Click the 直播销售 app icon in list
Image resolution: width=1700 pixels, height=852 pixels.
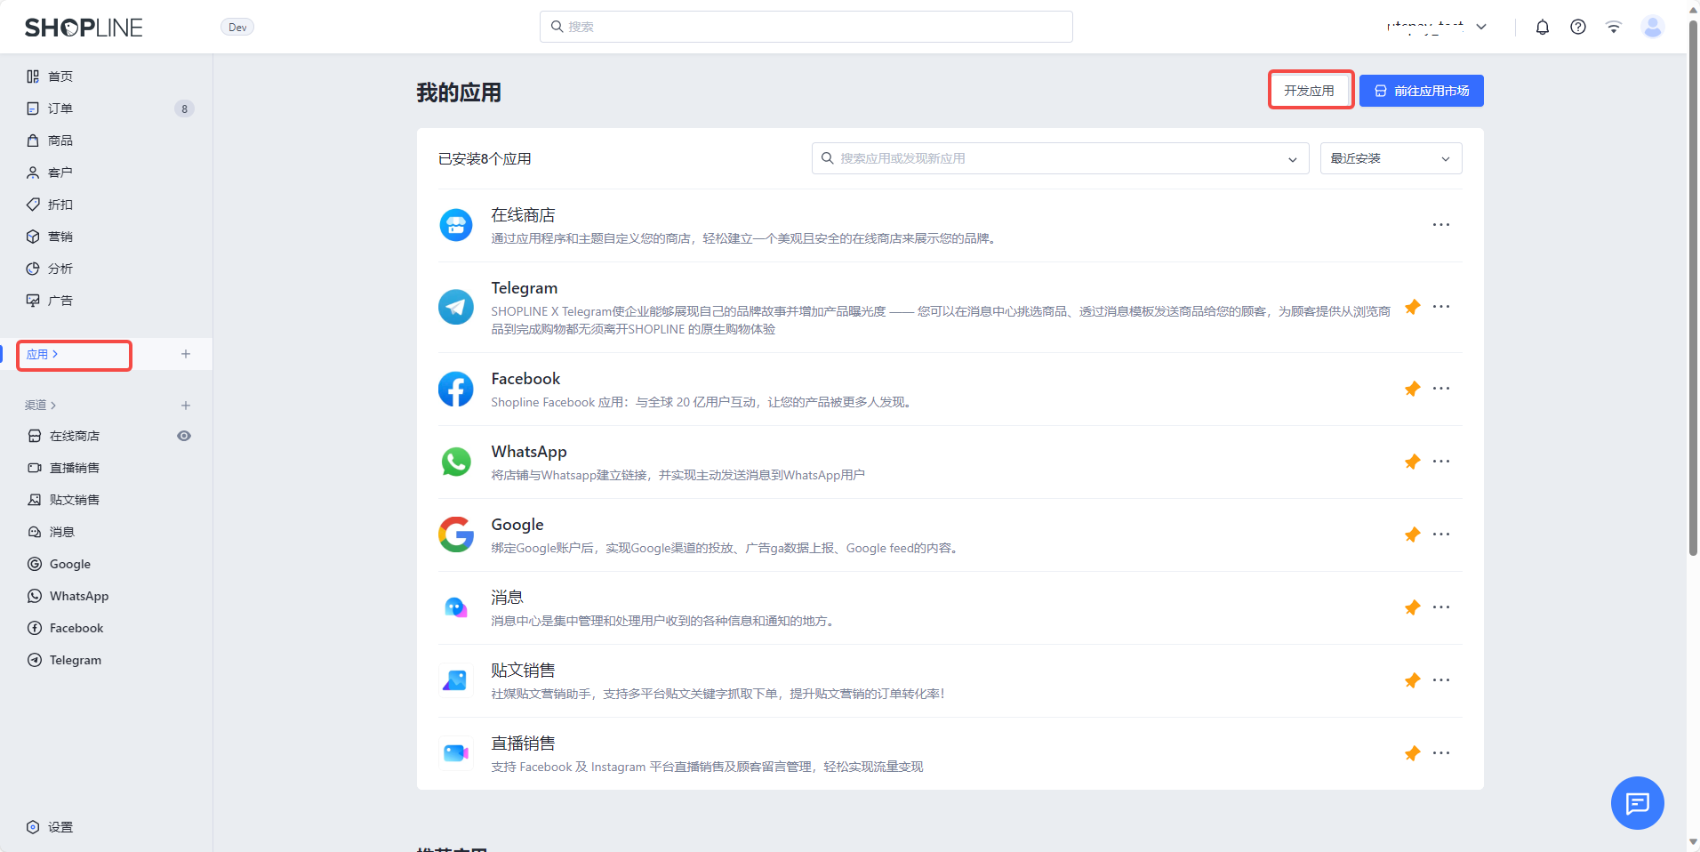point(456,753)
